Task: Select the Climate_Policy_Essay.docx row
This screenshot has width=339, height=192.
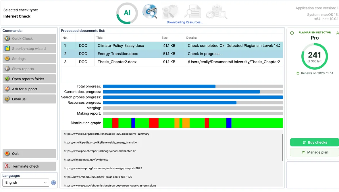Action: 172,46
